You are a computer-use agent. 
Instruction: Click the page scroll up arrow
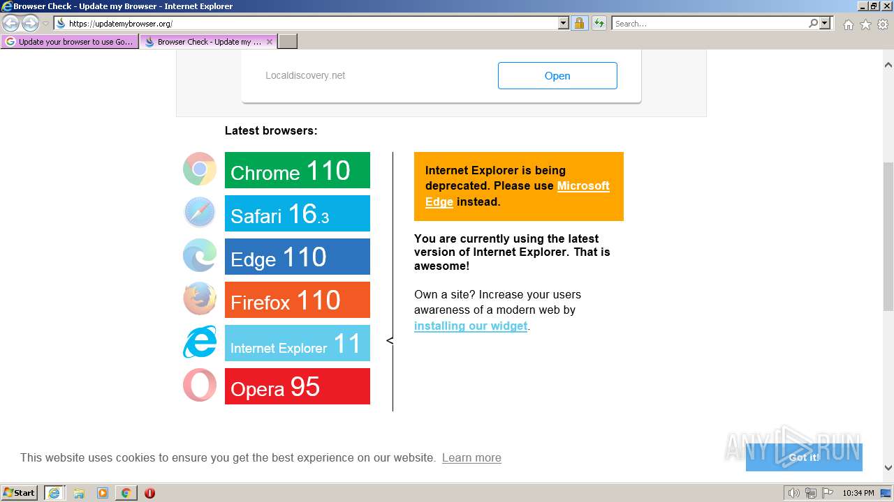[x=888, y=65]
